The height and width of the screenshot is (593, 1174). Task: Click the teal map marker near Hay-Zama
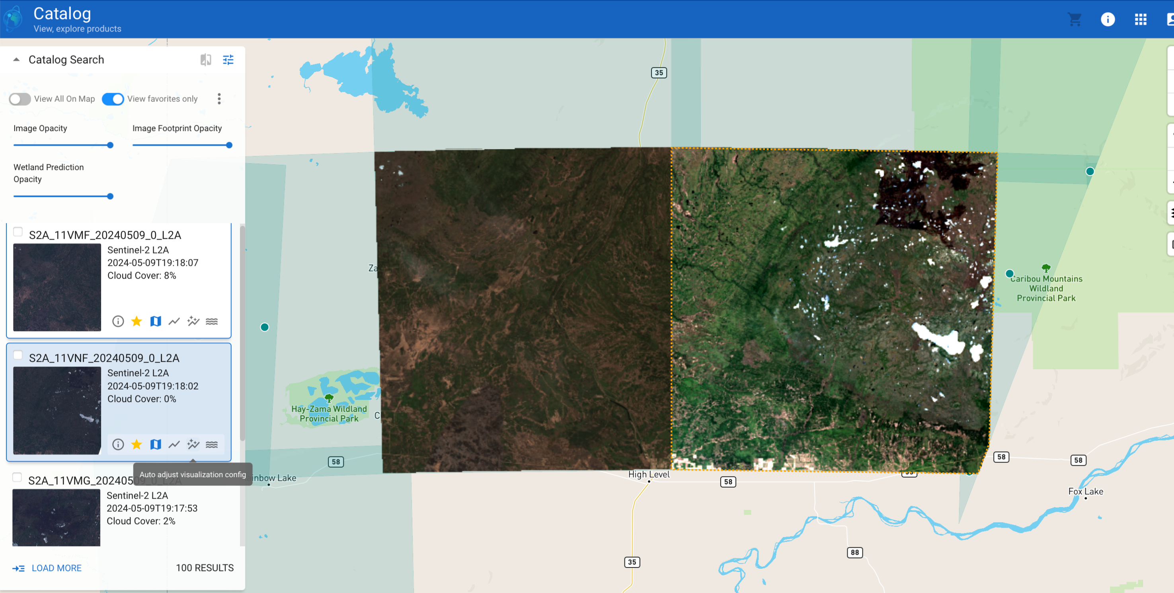point(264,327)
